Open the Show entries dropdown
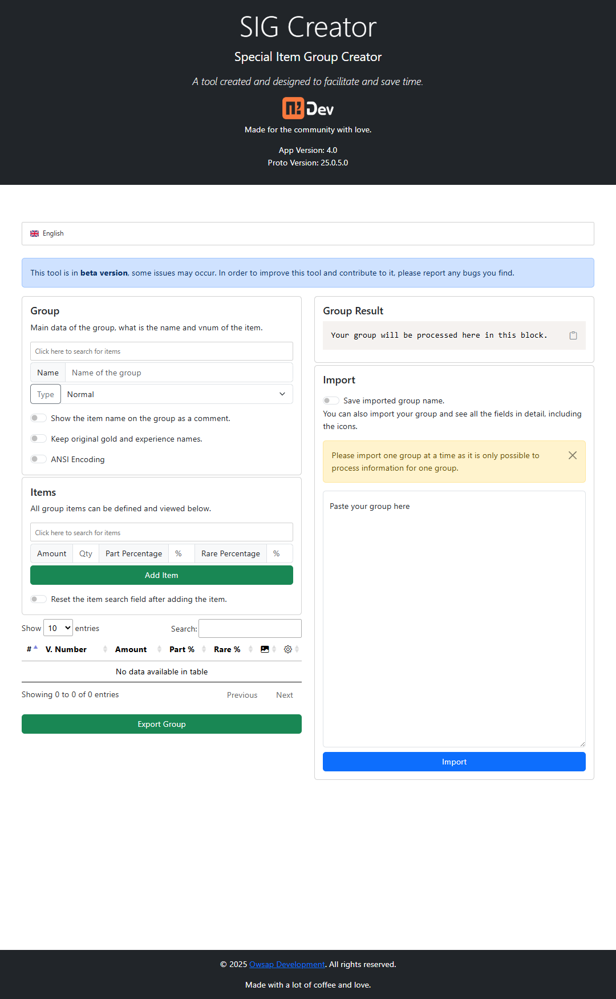616x999 pixels. [58, 628]
